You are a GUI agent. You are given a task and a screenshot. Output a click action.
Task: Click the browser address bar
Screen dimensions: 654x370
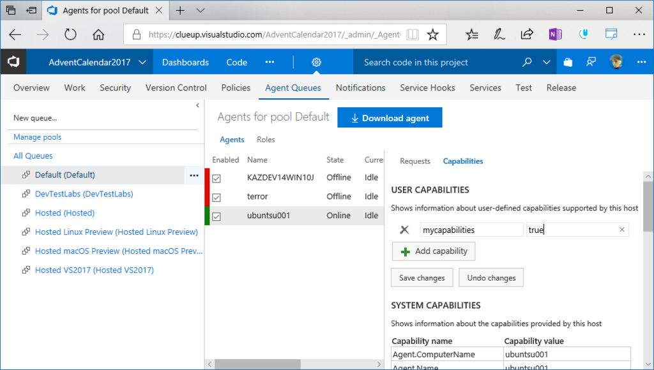coord(275,34)
